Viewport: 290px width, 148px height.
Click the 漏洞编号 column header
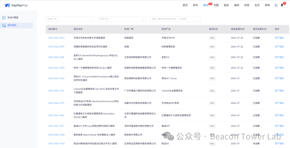53,29
